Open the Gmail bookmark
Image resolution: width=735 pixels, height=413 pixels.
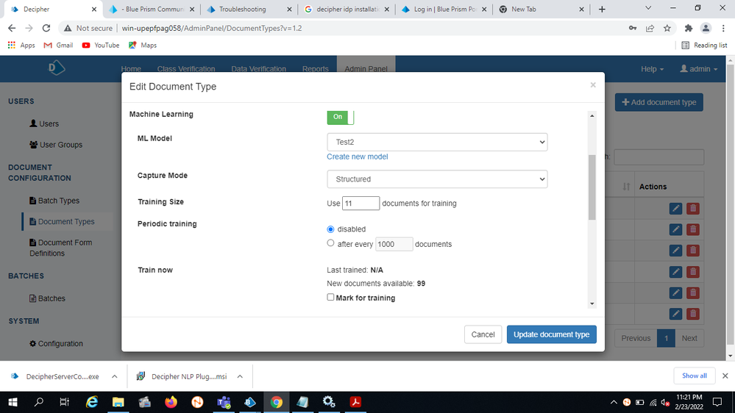point(59,45)
